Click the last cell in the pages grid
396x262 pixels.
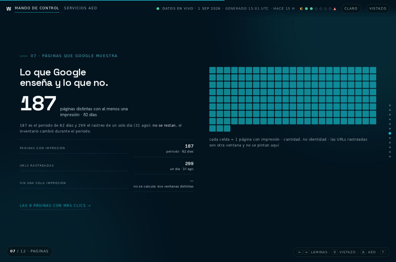click(x=227, y=128)
